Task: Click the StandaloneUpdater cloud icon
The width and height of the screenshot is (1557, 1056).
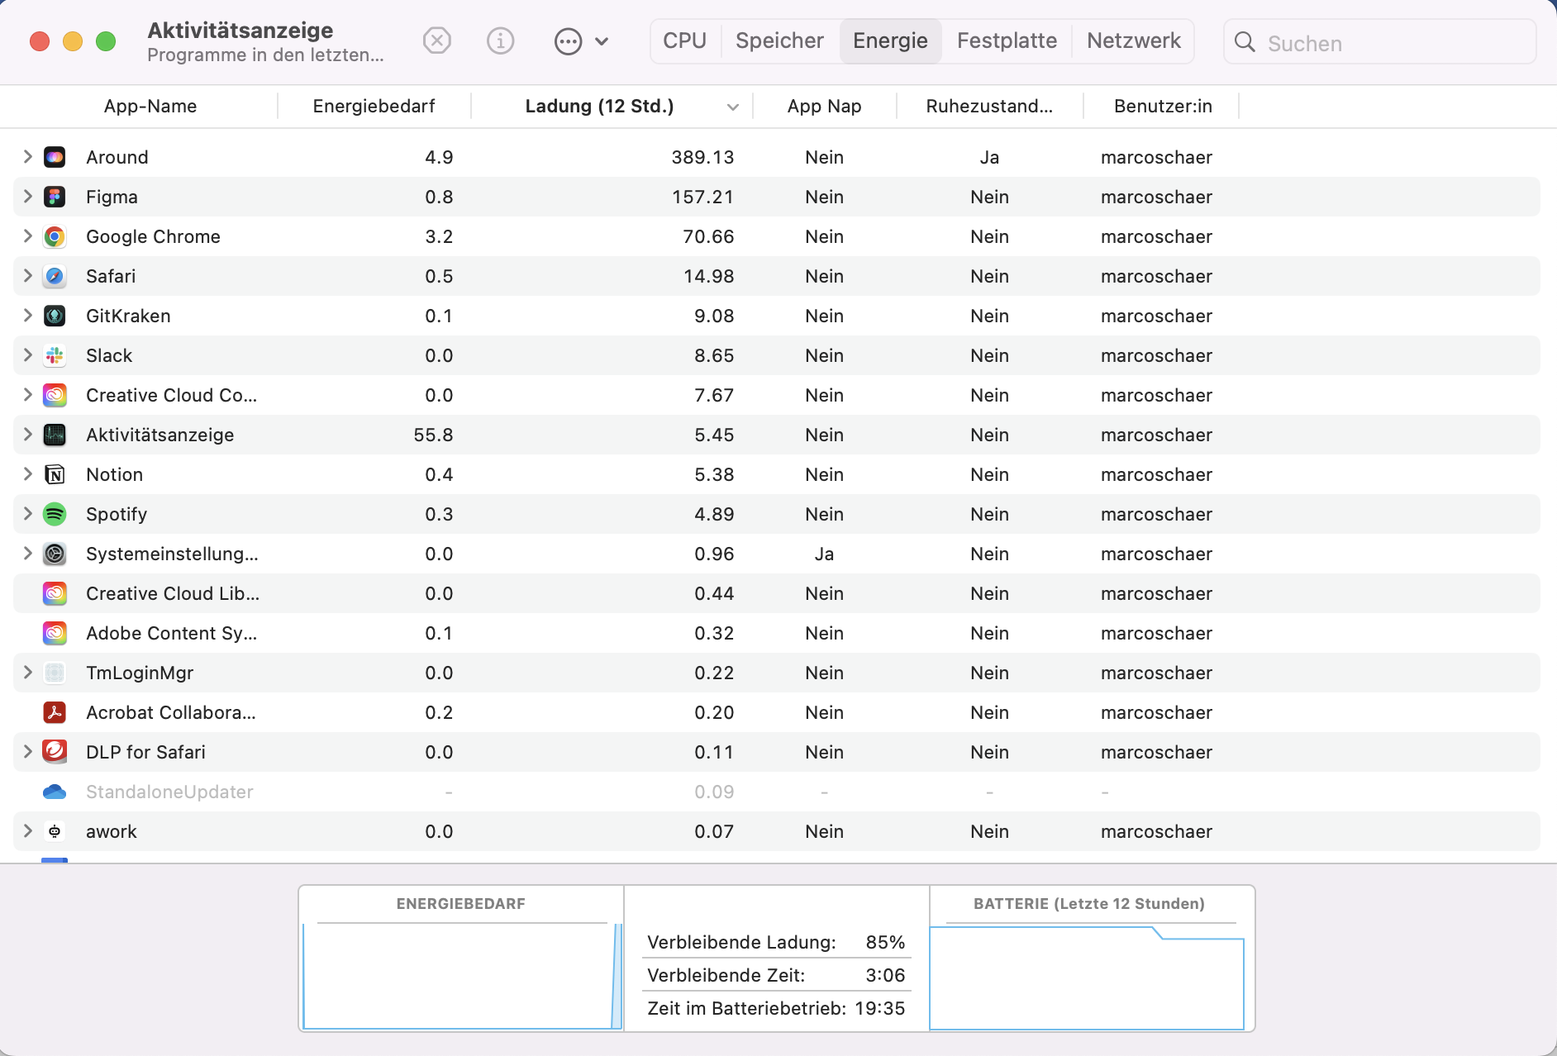Action: 55,792
